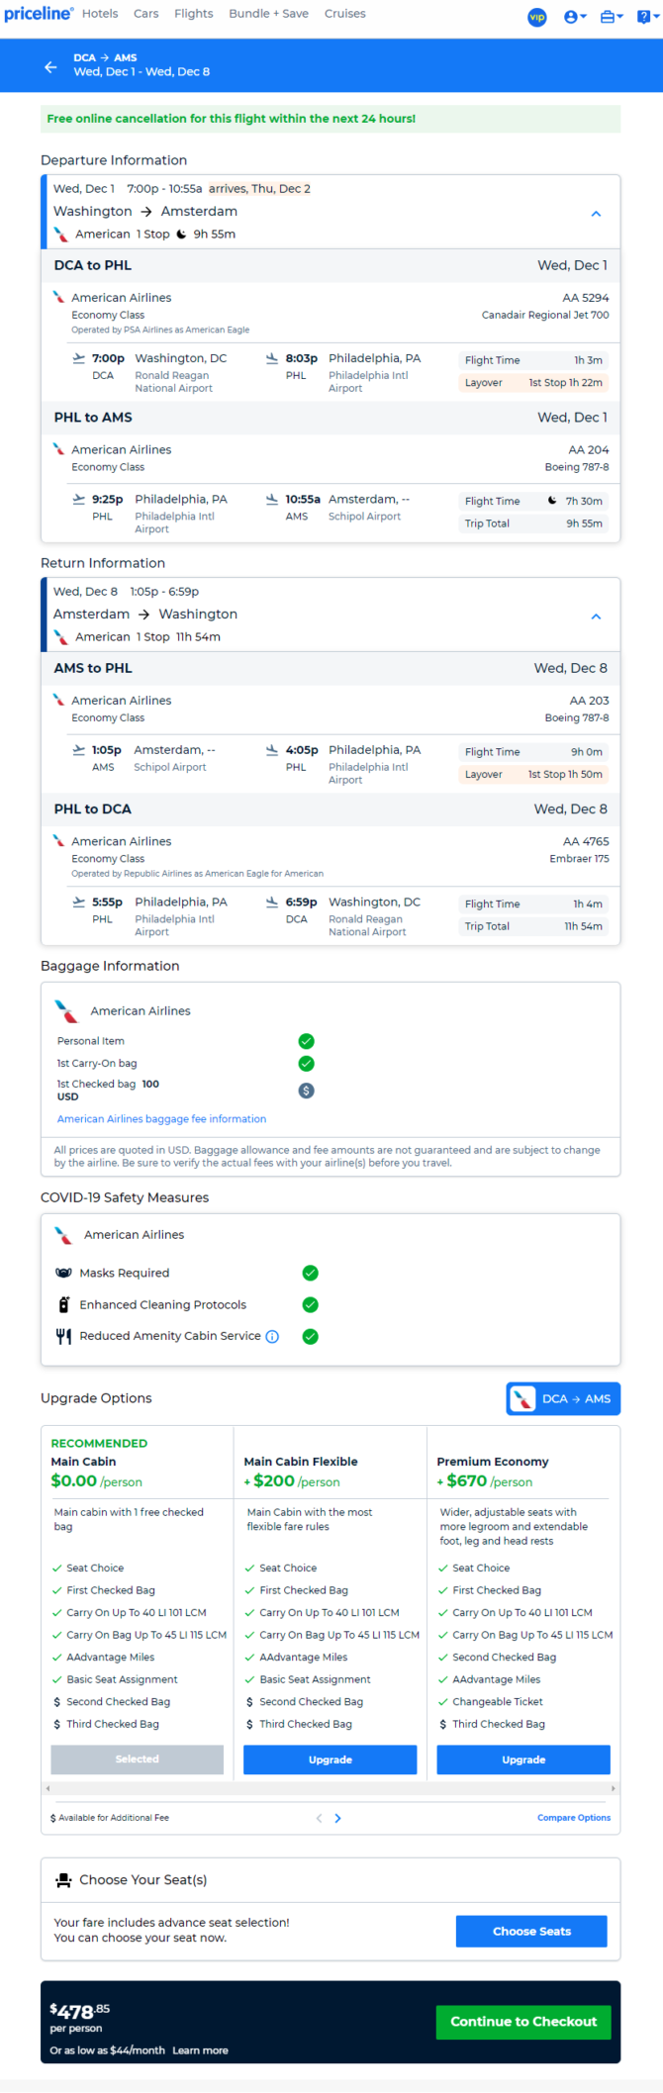Click the Compare Options link

coord(574,1818)
